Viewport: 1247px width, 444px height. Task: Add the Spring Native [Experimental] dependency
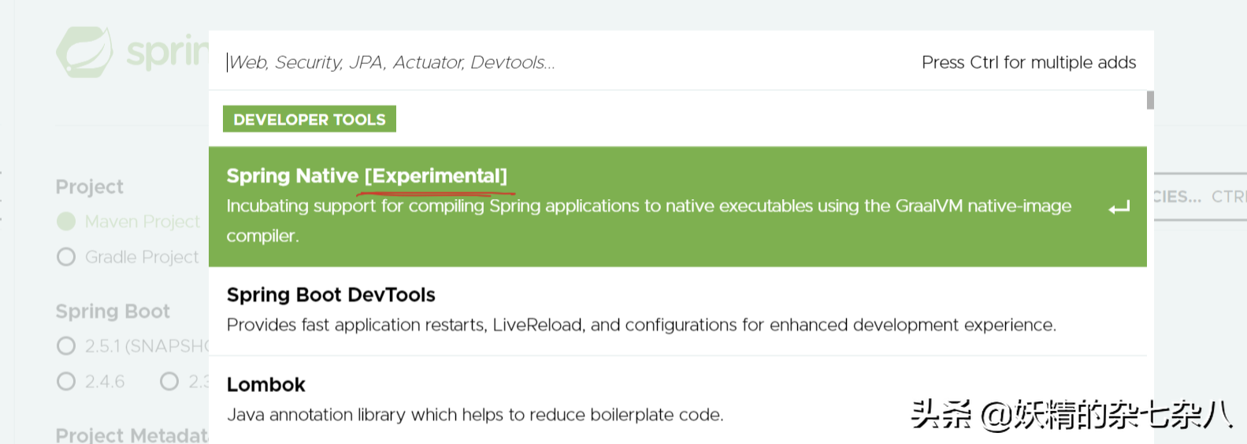click(x=366, y=176)
